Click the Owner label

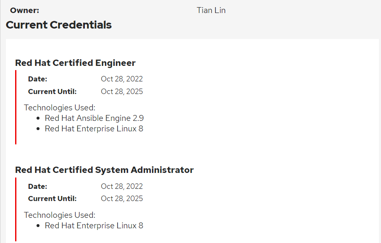tap(24, 10)
